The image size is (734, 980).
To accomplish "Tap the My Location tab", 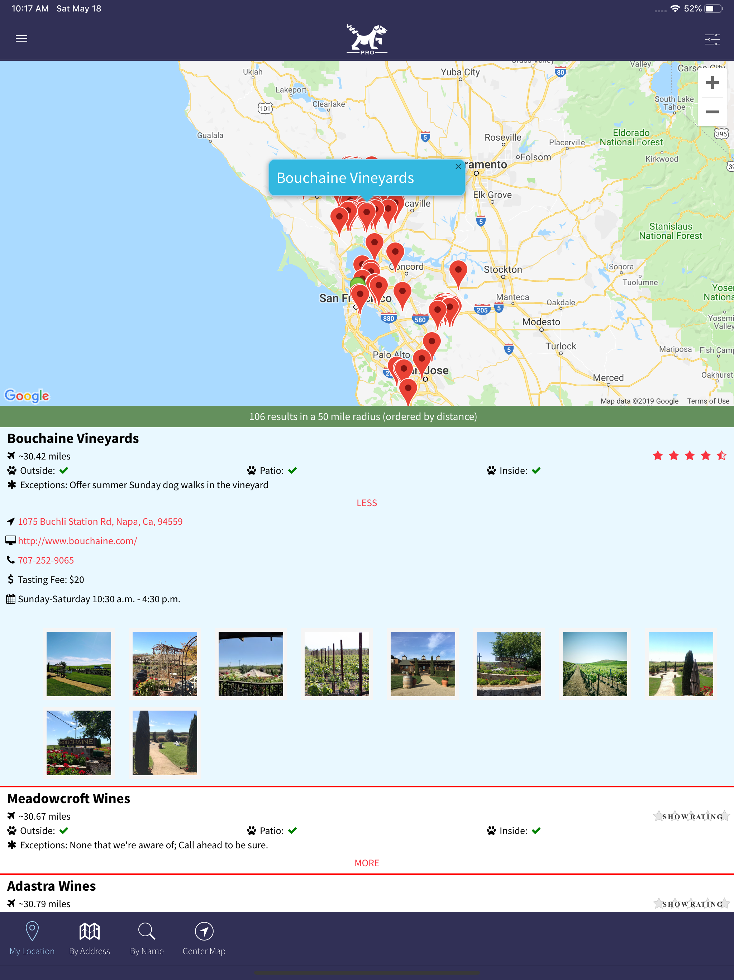I will click(32, 938).
